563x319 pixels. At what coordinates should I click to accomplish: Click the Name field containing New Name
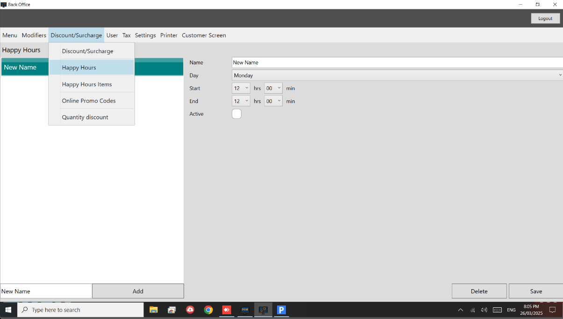pyautogui.click(x=397, y=62)
